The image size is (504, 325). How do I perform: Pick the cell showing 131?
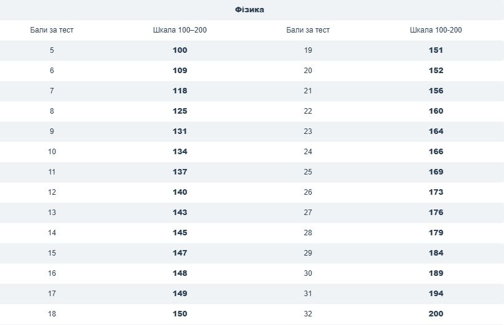click(180, 131)
